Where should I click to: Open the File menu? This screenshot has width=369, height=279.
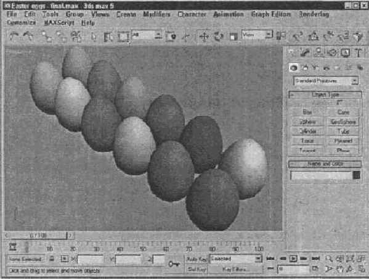coord(12,14)
